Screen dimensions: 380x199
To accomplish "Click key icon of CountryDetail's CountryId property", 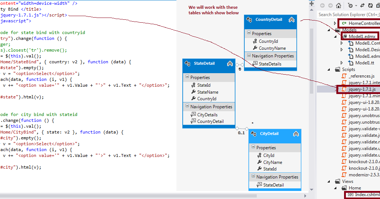I will (255, 41).
